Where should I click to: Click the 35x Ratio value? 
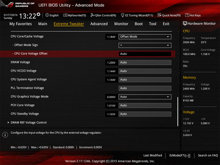(185, 66)
